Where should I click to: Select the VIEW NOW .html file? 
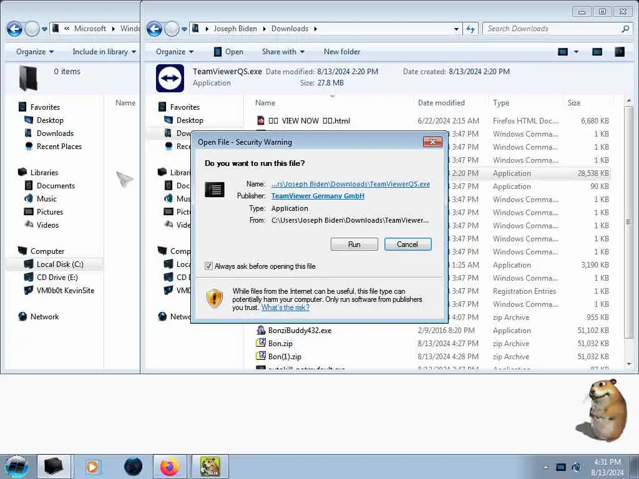click(309, 121)
